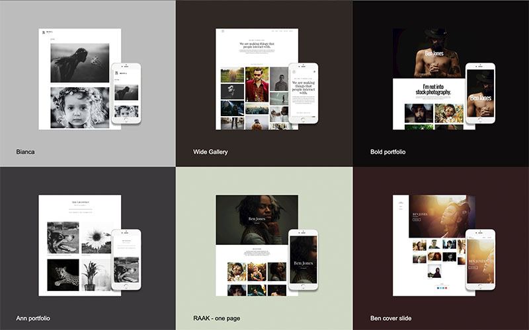Open the RAAK one page desktop preview
This screenshot has height=330, width=529.
pyautogui.click(x=257, y=246)
